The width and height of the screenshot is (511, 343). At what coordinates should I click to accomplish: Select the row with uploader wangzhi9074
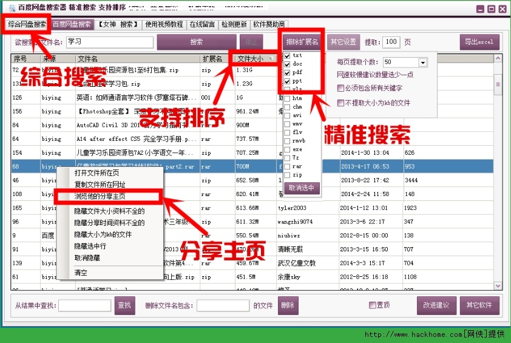click(x=252, y=222)
